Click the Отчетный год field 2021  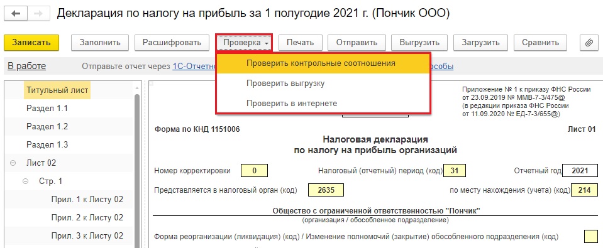pyautogui.click(x=580, y=171)
